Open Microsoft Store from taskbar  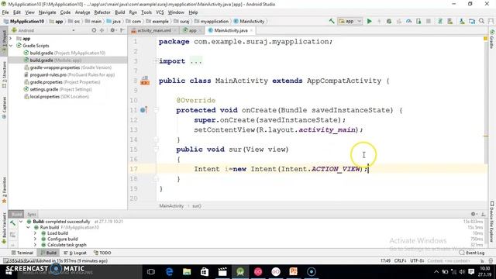point(205,271)
